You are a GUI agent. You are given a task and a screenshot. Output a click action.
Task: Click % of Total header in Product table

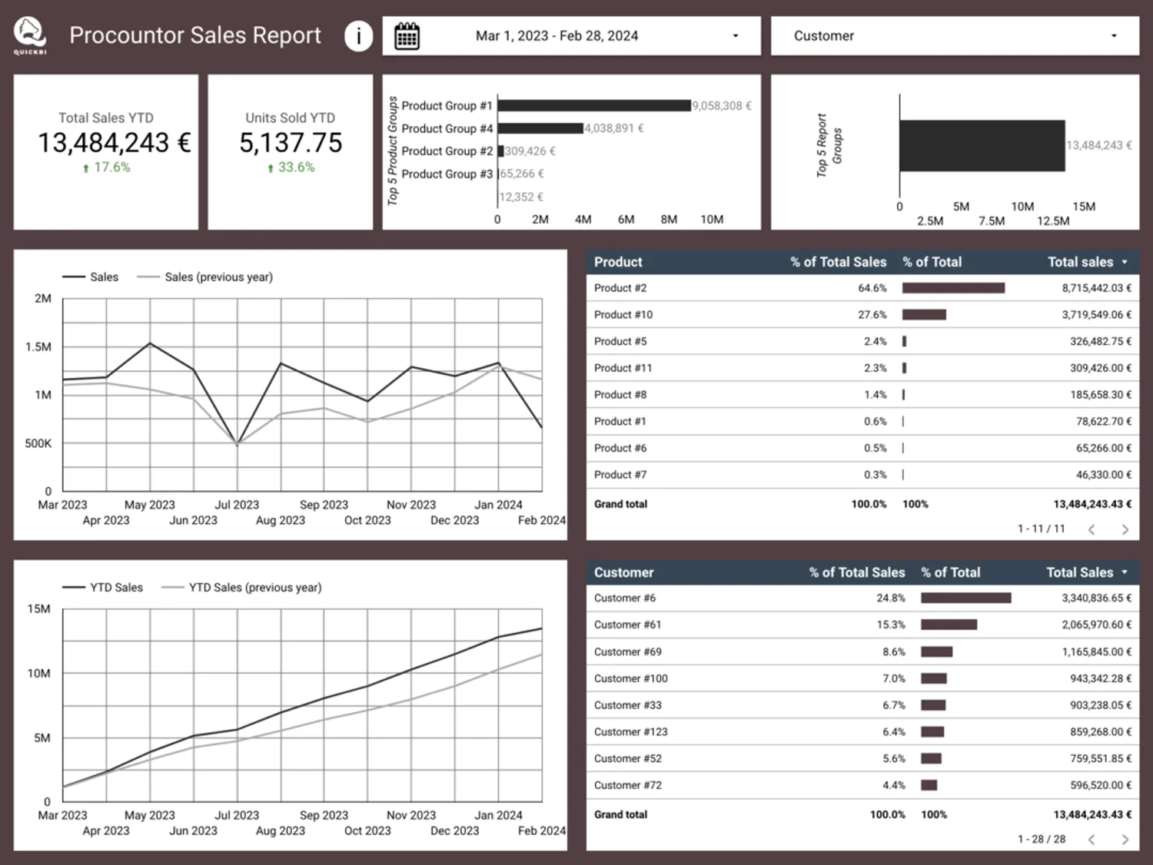click(932, 262)
